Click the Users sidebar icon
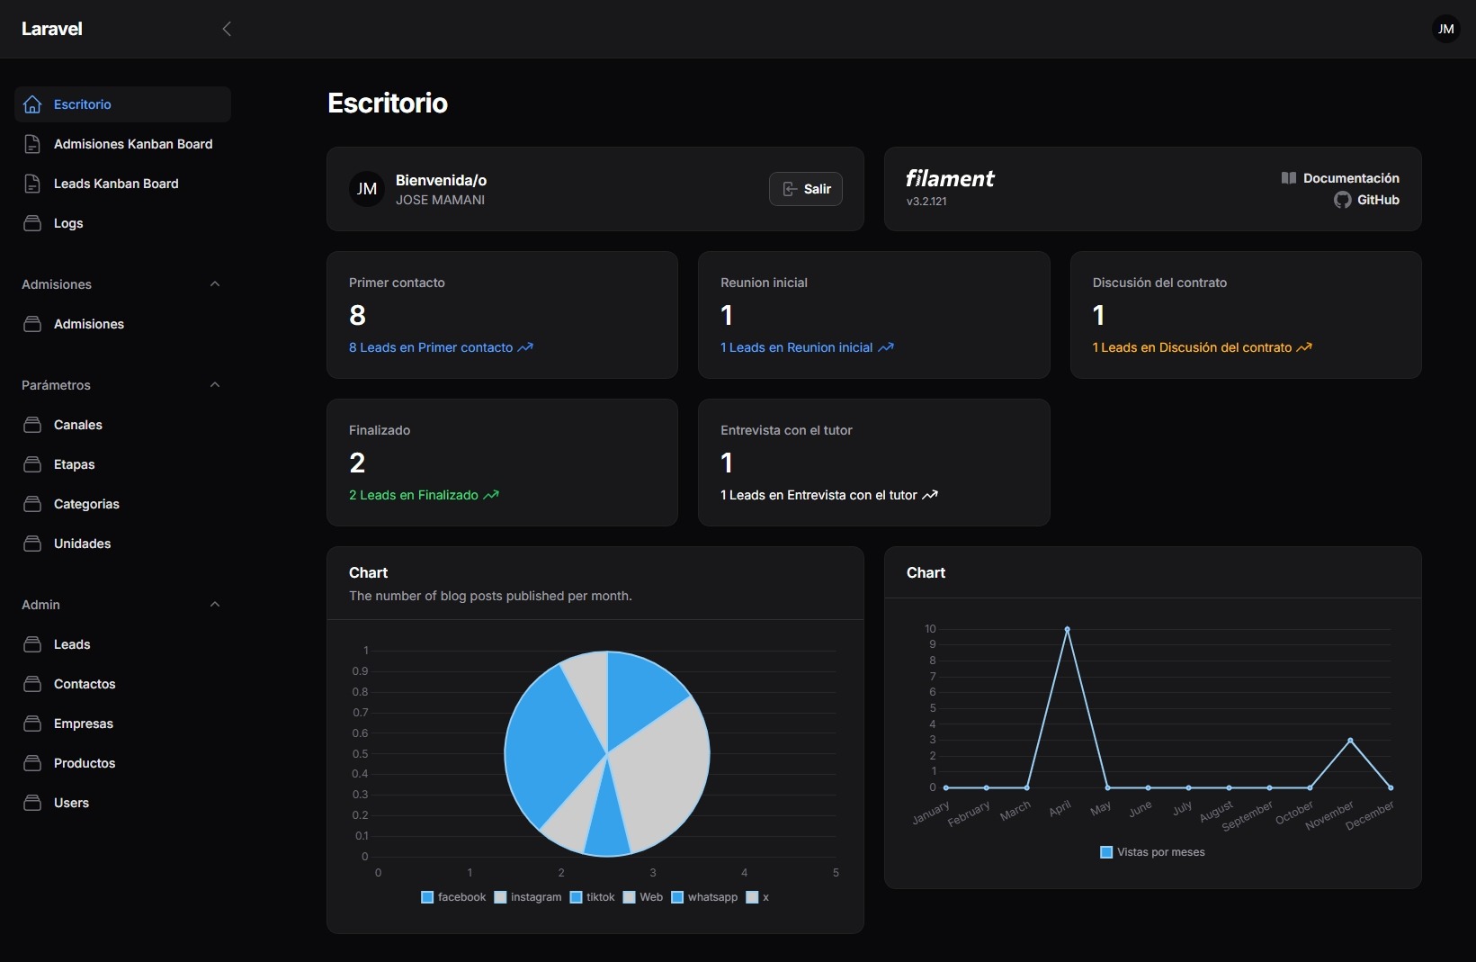The width and height of the screenshot is (1476, 962). click(x=32, y=803)
